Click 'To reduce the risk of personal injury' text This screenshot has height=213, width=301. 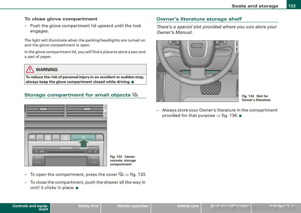point(85,79)
